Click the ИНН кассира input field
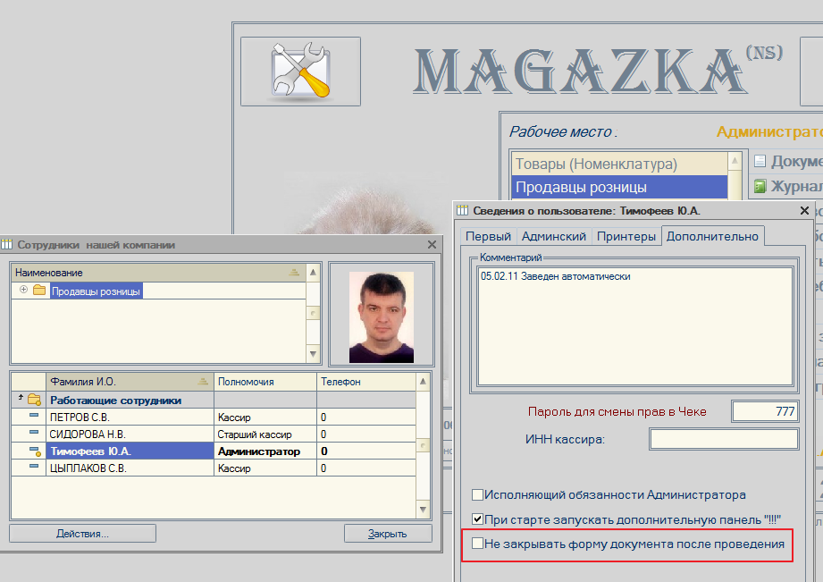This screenshot has width=823, height=582. [x=724, y=439]
